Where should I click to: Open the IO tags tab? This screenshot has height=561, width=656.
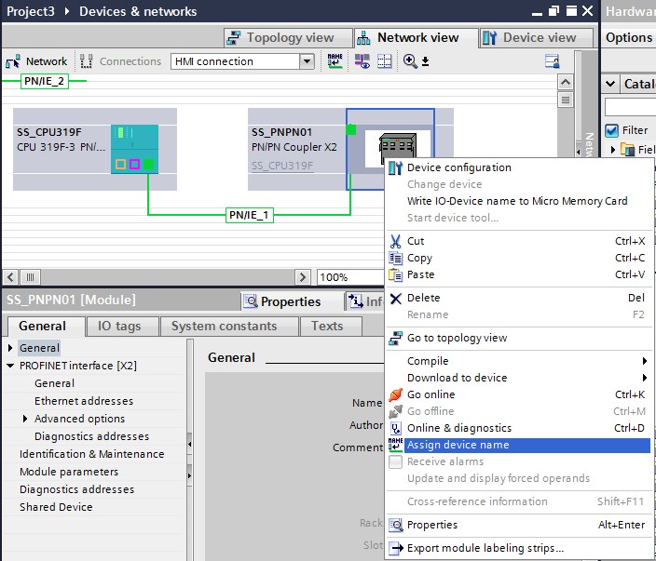pyautogui.click(x=118, y=327)
